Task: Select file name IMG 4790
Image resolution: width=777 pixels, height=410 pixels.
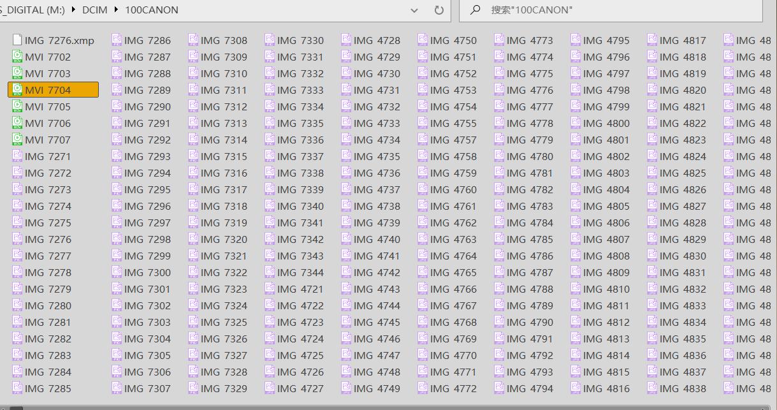Action: (530, 322)
